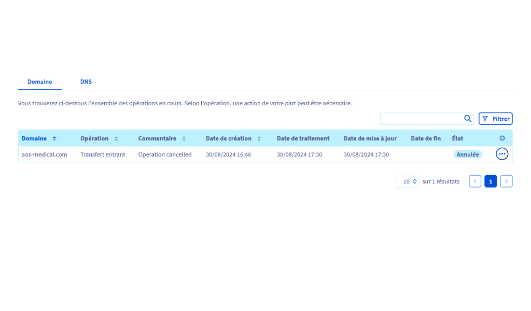Click the Date de traitement column header
Viewport: 531px width, 311px height.
click(303, 138)
